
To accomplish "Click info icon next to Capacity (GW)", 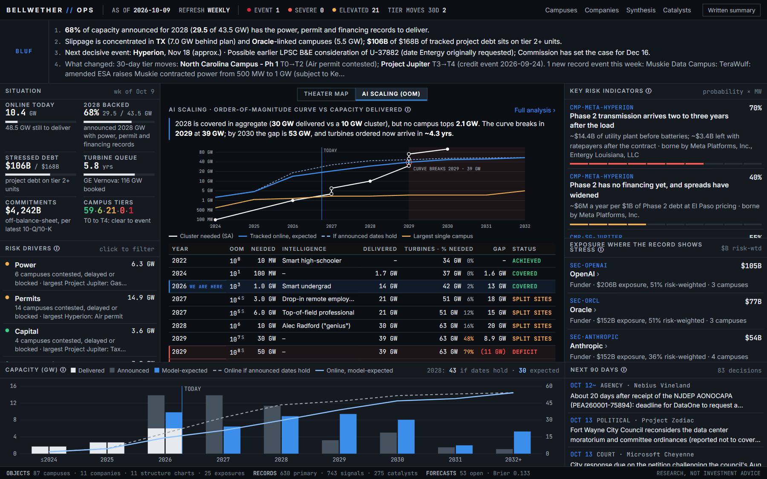I will 63,370.
